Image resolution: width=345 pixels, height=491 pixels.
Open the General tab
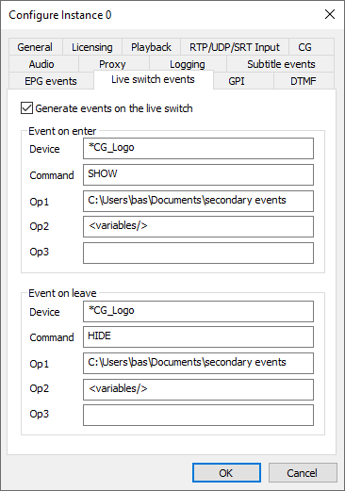tap(36, 47)
